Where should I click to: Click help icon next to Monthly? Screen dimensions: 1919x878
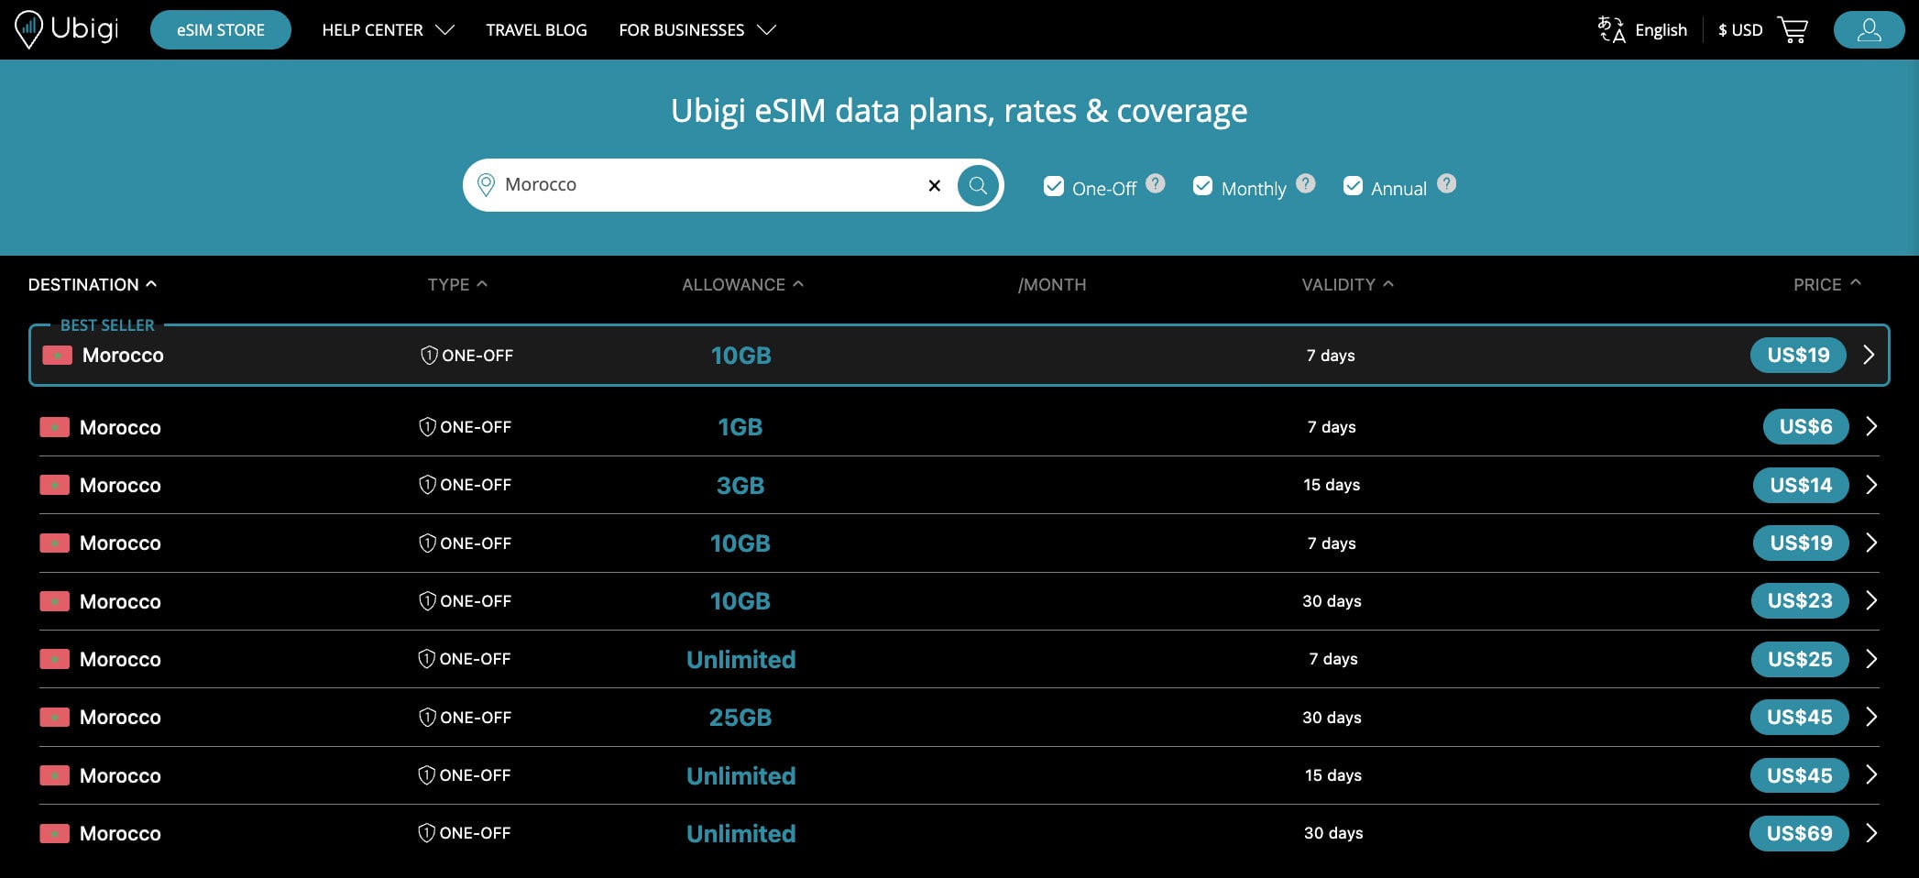point(1306,183)
